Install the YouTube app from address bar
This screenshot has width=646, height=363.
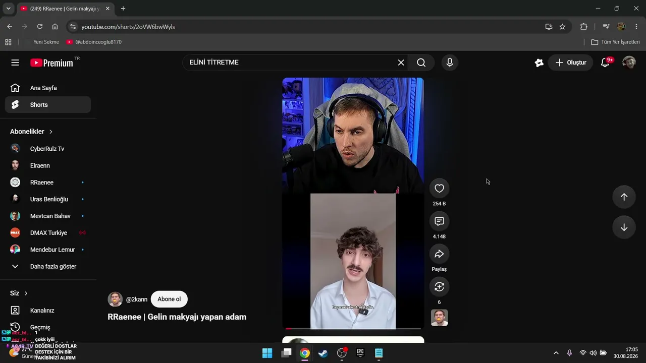coord(549,27)
